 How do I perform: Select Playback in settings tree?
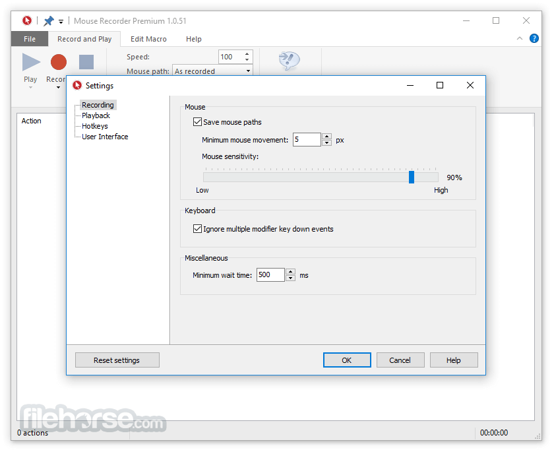pos(96,115)
